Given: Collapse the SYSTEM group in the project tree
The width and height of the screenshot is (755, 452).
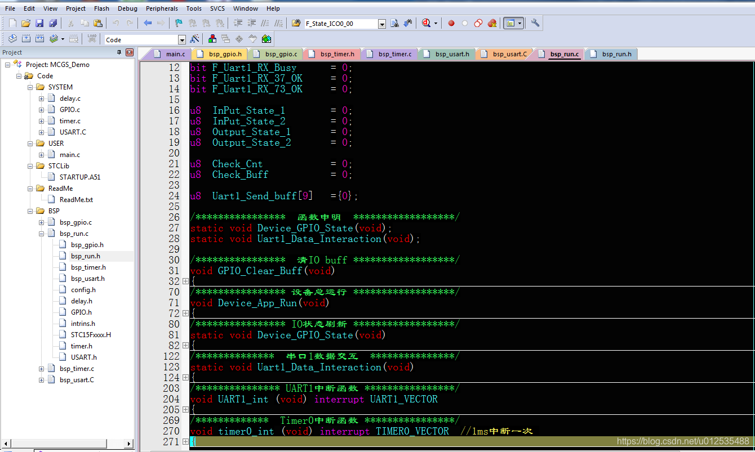Looking at the screenshot, I should point(30,87).
